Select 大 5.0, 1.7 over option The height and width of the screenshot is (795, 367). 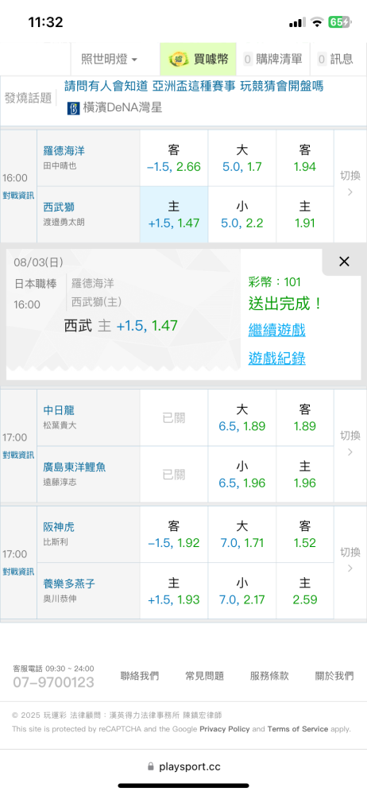[x=241, y=158]
